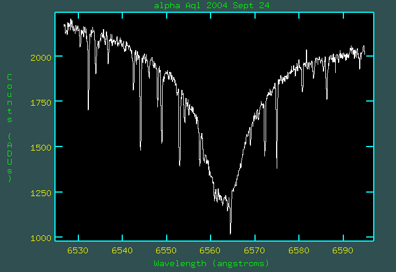Click the x-axis value 6550
396x272 pixels.
pos(166,250)
